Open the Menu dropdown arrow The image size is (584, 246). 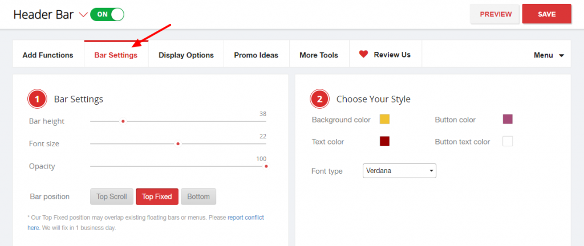coord(561,56)
